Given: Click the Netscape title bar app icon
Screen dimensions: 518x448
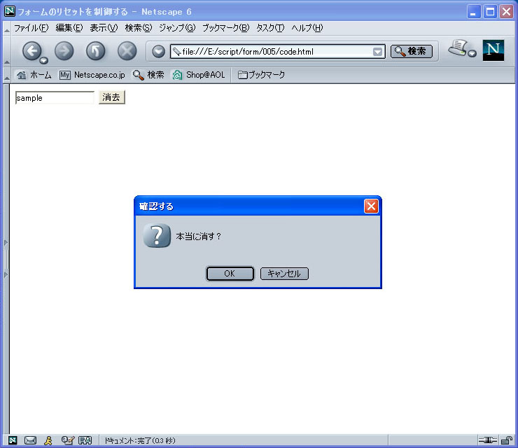Looking at the screenshot, I should (10, 11).
